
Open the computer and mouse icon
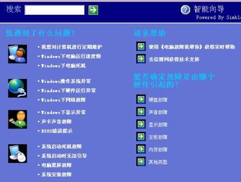tap(18, 154)
